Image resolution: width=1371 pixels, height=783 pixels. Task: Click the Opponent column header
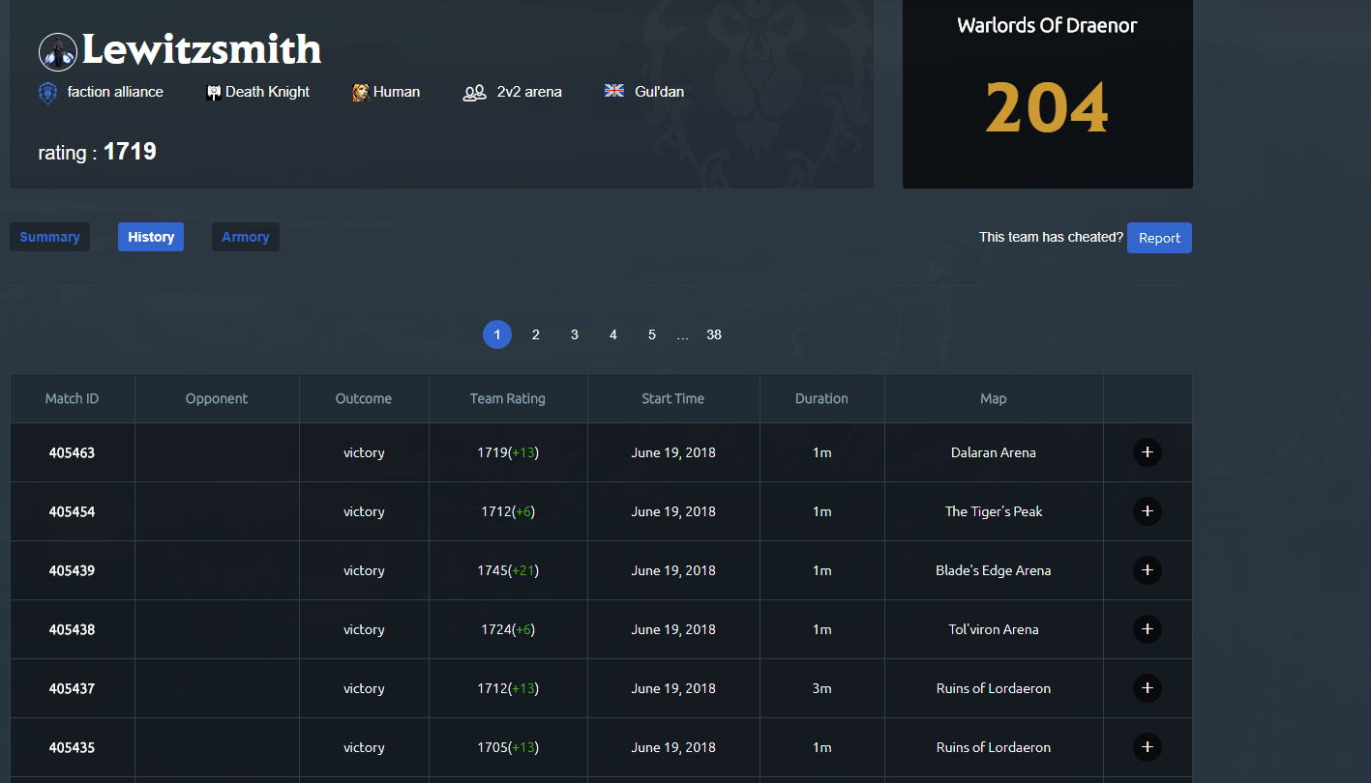217,398
